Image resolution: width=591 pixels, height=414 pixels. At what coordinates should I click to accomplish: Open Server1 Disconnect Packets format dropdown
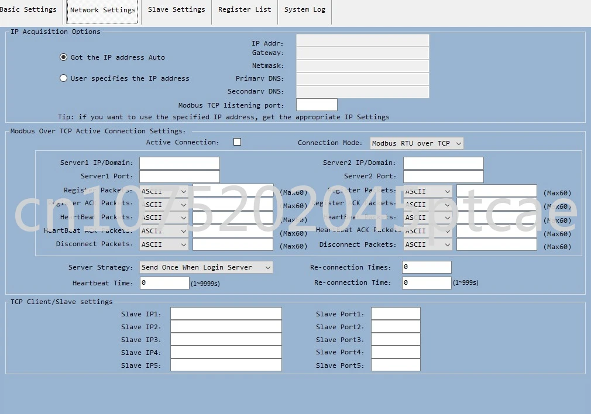point(164,244)
